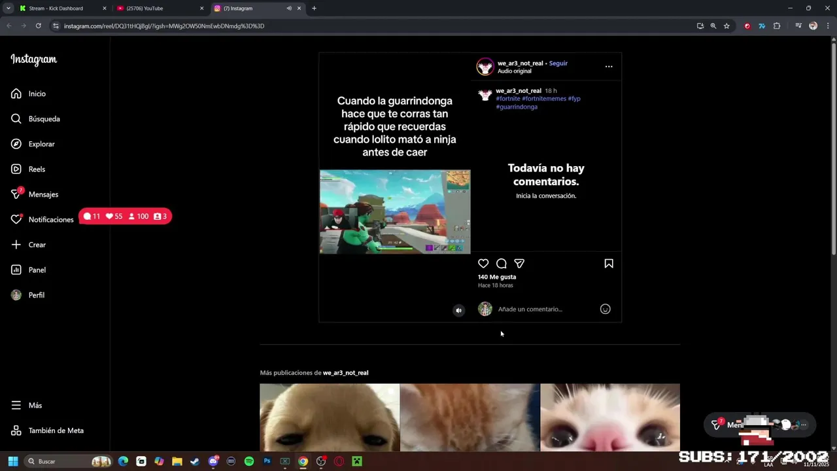This screenshot has height=471, width=837.
Task: Open Inicio from the Instagram sidebar
Action: 28,94
